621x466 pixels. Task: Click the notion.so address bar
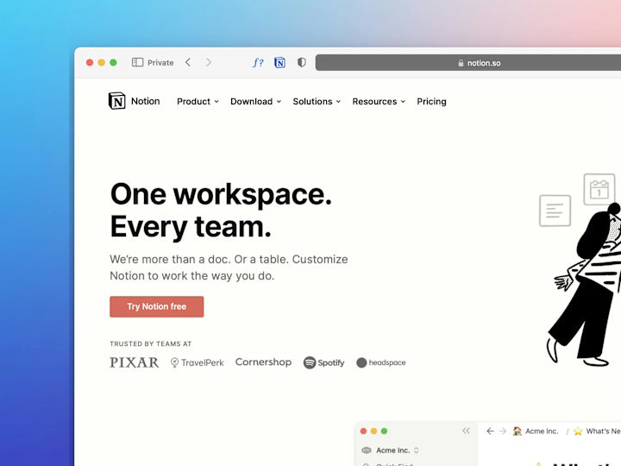coord(468,63)
